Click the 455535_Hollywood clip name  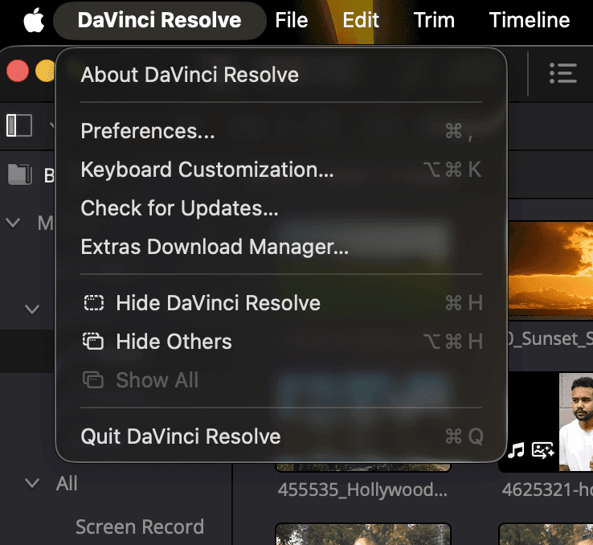[362, 490]
